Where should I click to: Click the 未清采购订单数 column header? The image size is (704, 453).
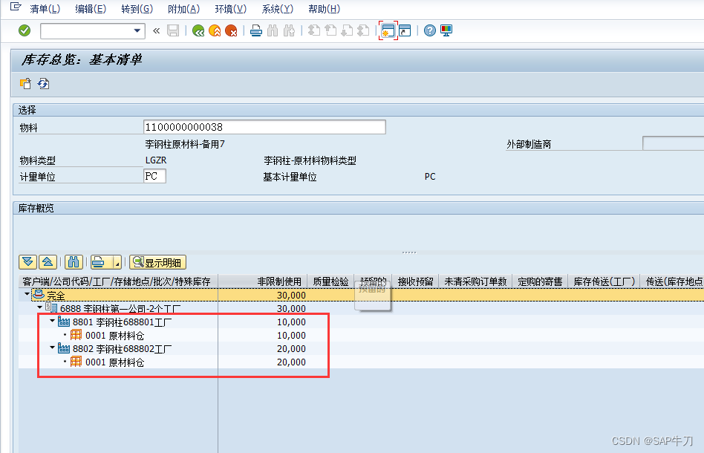point(475,281)
